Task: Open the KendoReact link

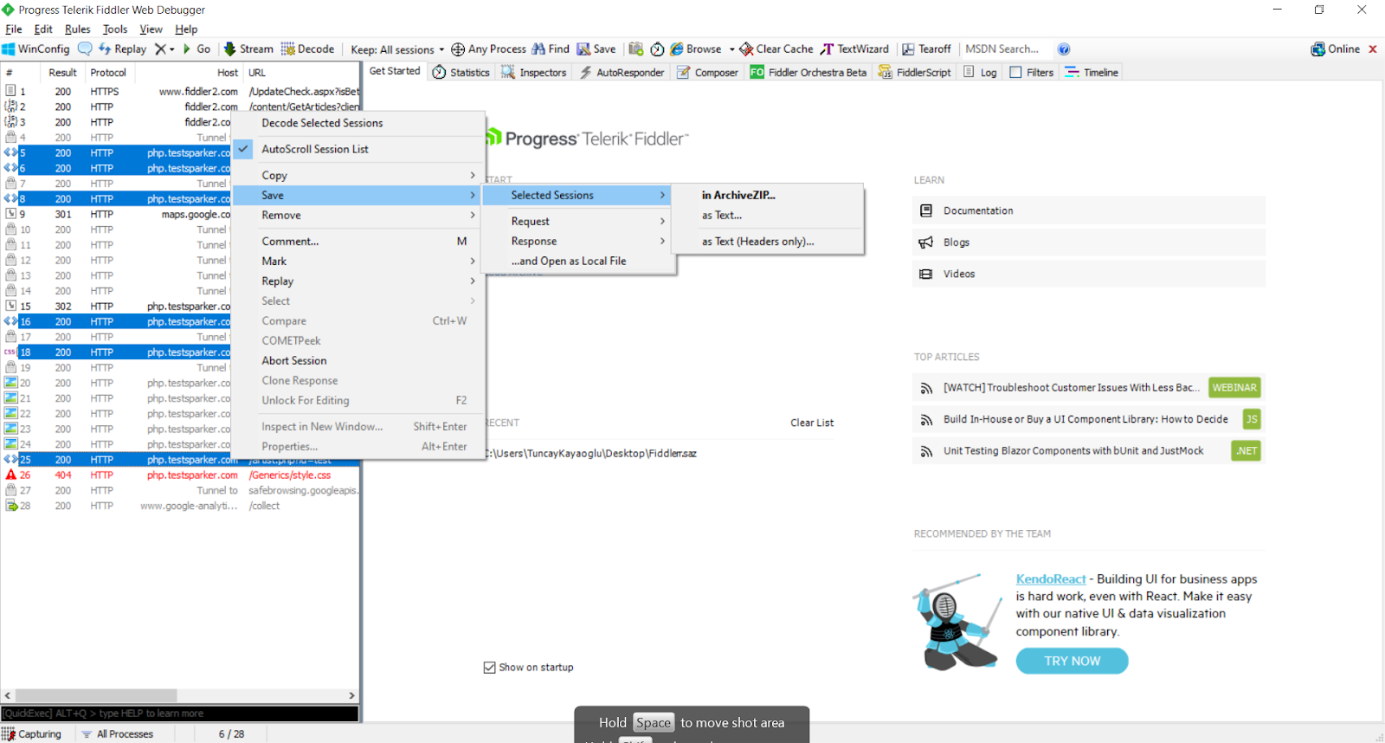Action: click(1050, 579)
